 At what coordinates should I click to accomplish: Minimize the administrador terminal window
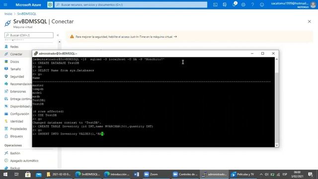(252, 53)
